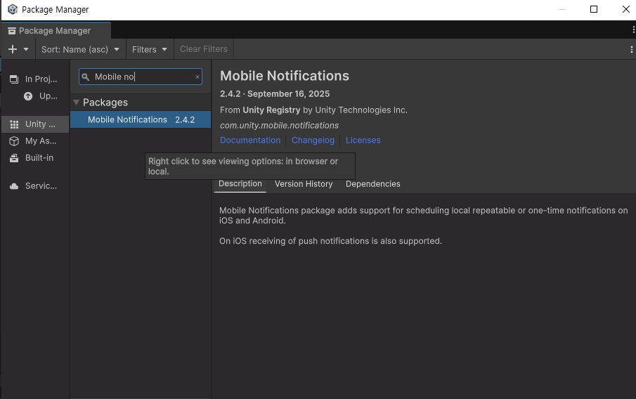The image size is (636, 399).
Task: Open the window tab three-dot menu
Action: [x=633, y=30]
